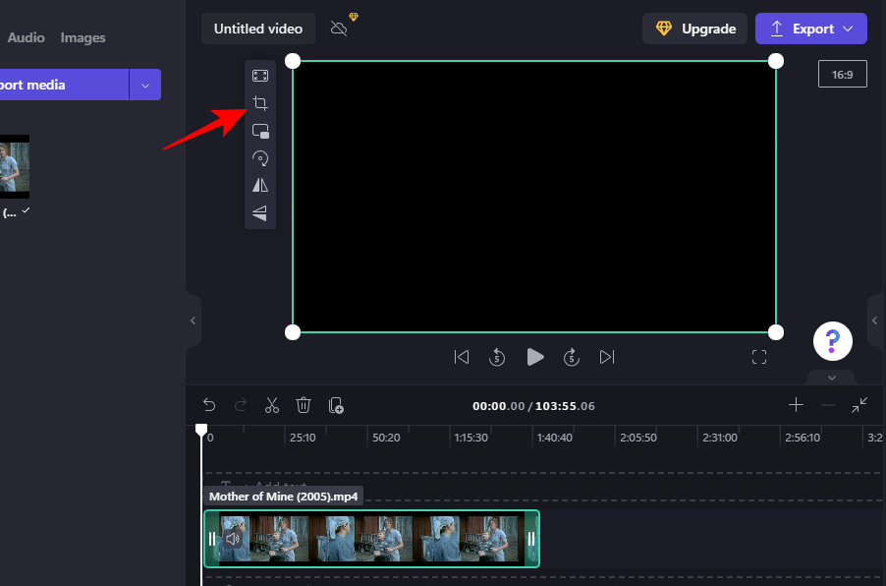Select the Crop tool

[260, 102]
